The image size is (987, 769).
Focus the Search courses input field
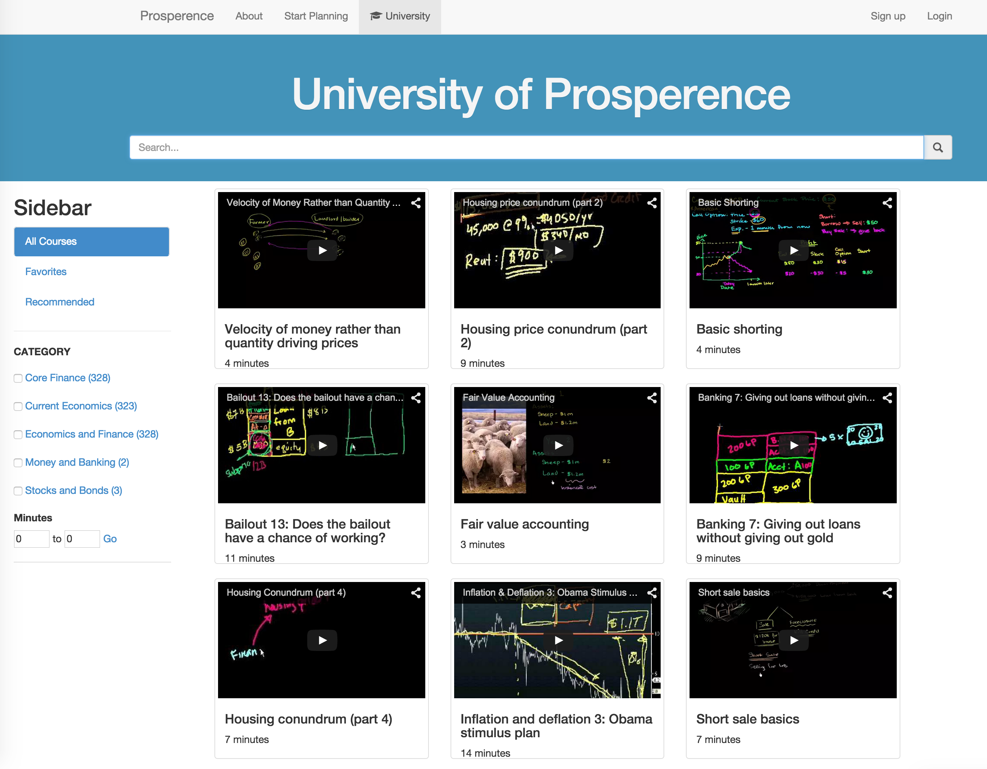coord(526,147)
